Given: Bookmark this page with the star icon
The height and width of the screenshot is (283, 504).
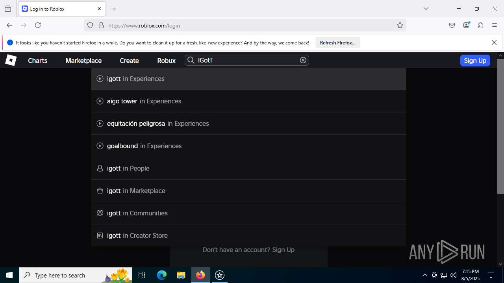Looking at the screenshot, I should point(400,25).
